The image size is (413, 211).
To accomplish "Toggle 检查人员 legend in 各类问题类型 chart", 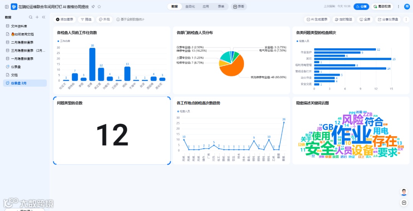I will [303, 41].
